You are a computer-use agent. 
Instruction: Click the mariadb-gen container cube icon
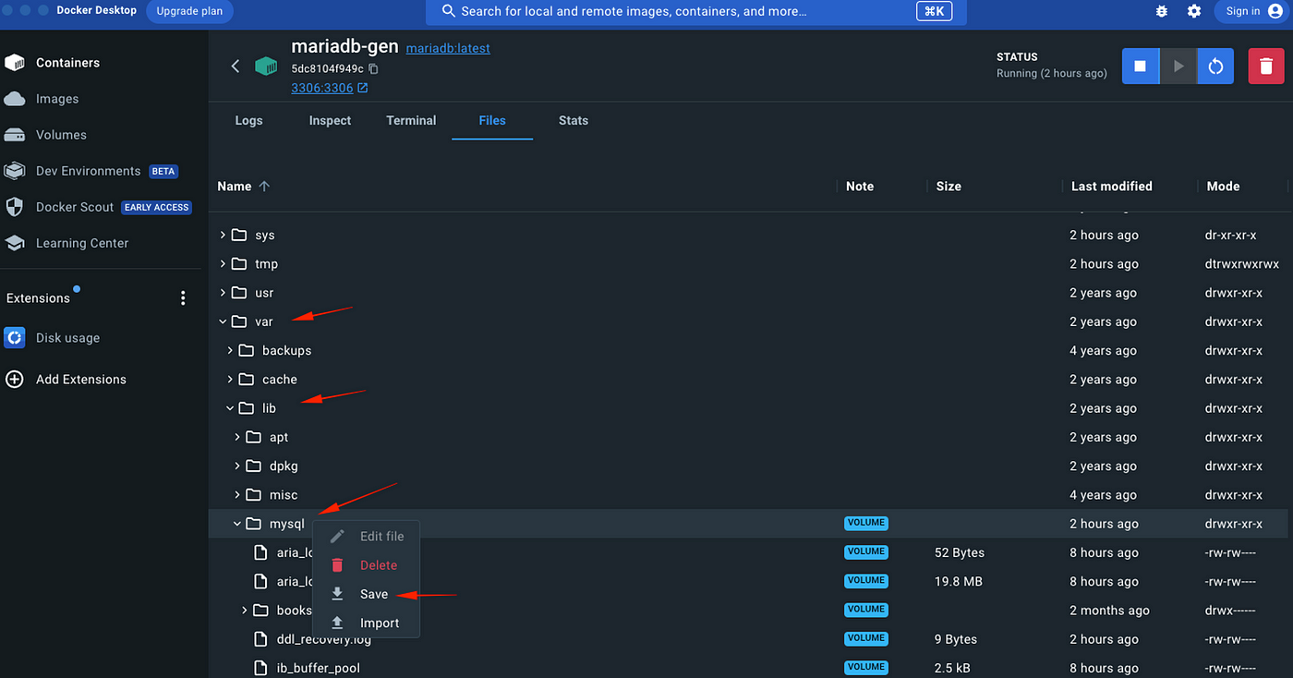point(267,66)
